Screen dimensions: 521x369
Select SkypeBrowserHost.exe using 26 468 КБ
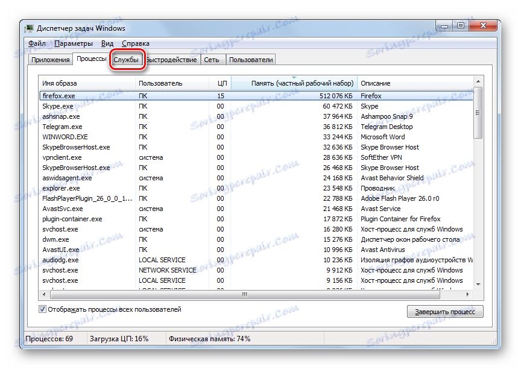(x=256, y=168)
